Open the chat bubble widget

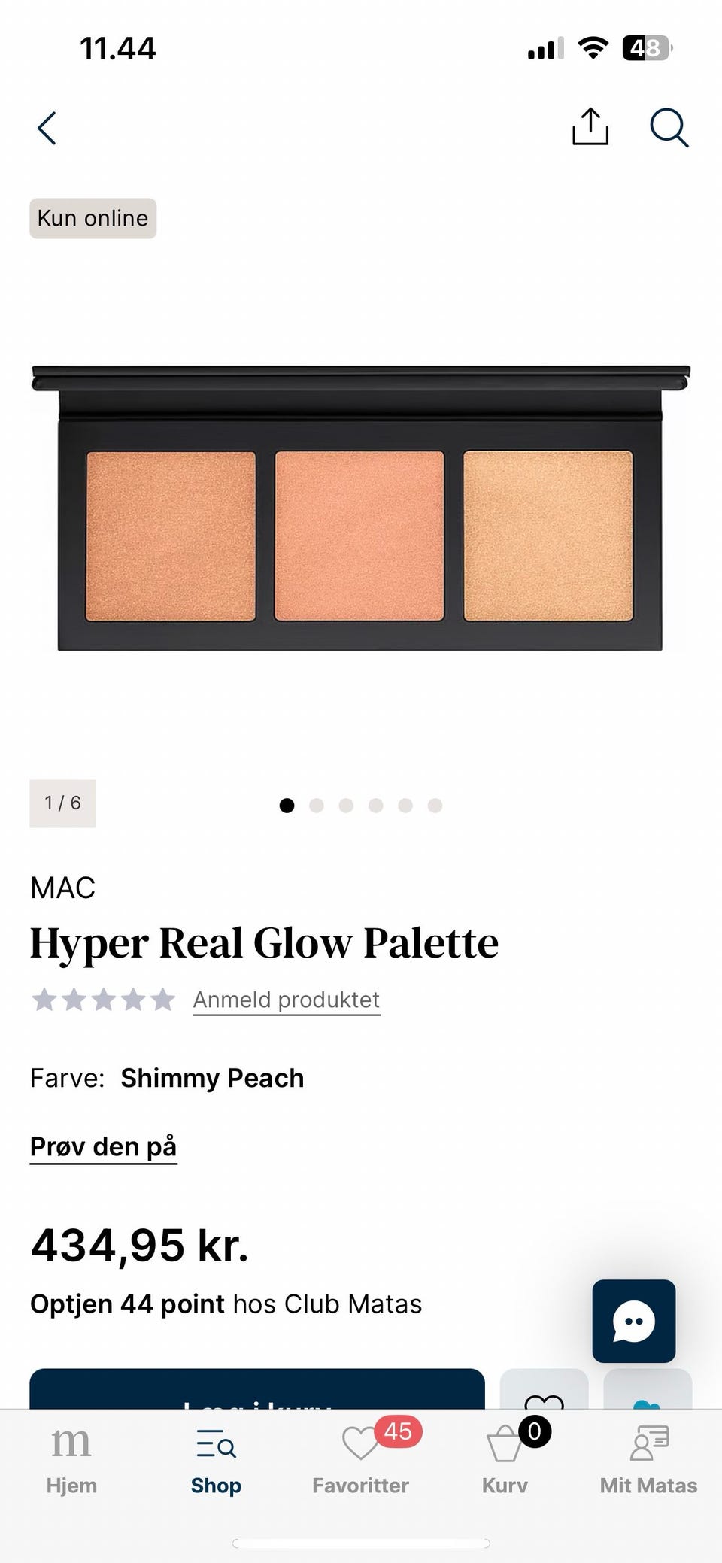point(633,1322)
